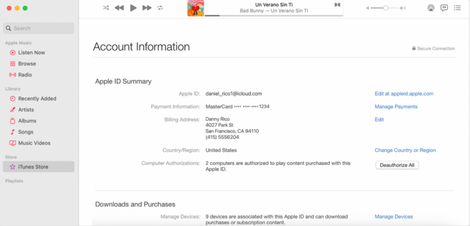Toggle repeat mode
The height and width of the screenshot is (226, 470).
160,8
